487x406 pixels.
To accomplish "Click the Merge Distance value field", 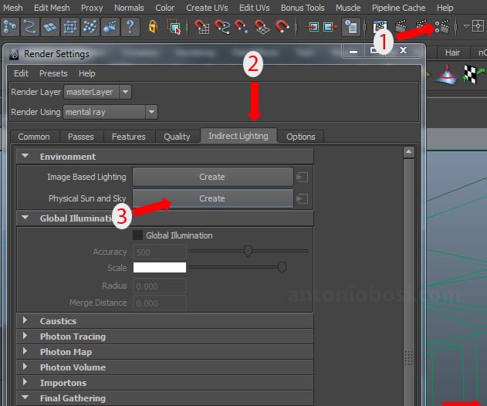I will 160,303.
